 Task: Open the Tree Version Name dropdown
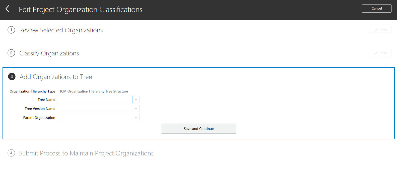tap(98, 109)
